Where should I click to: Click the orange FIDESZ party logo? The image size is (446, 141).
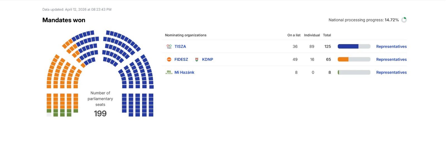pos(169,59)
